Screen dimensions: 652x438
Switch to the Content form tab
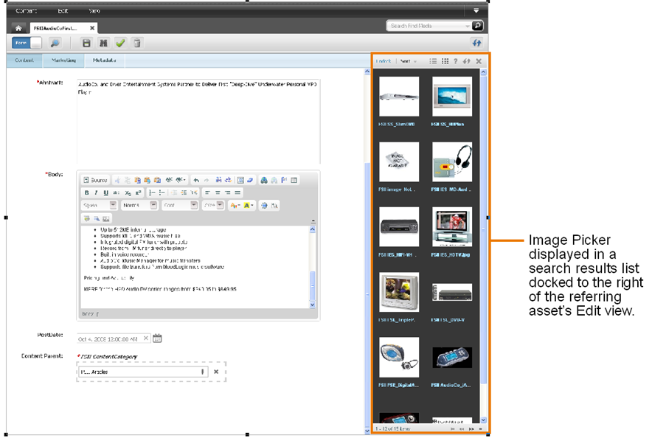(x=24, y=60)
